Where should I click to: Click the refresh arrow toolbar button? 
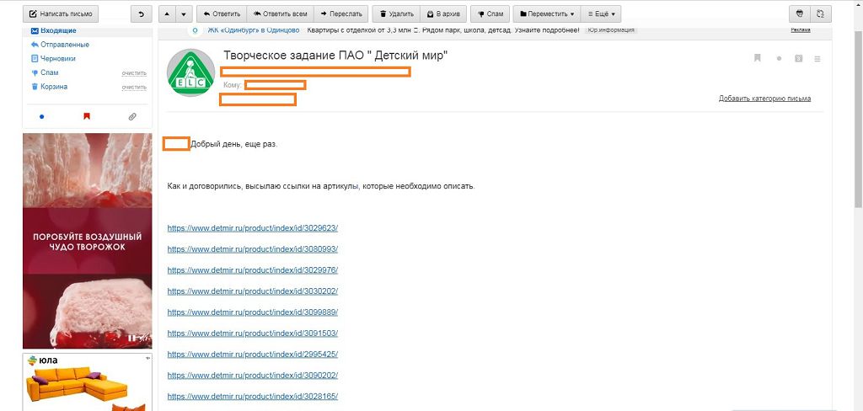click(x=142, y=13)
